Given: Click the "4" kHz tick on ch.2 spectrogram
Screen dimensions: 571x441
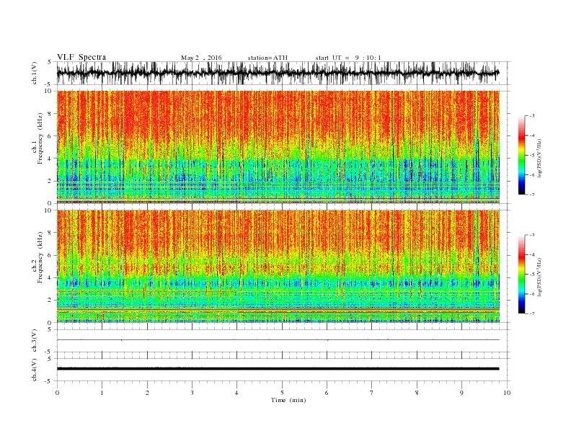Looking at the screenshot, I should tap(50, 277).
